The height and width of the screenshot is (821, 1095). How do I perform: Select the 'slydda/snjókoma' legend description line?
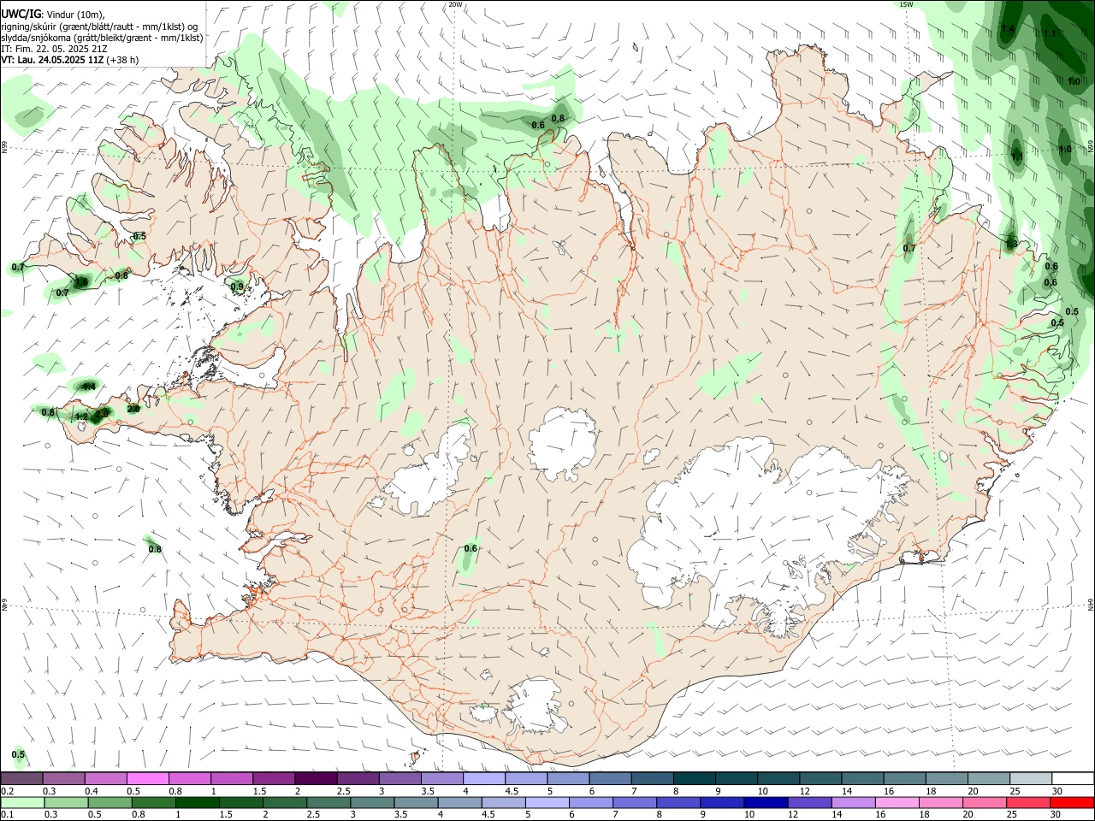102,38
